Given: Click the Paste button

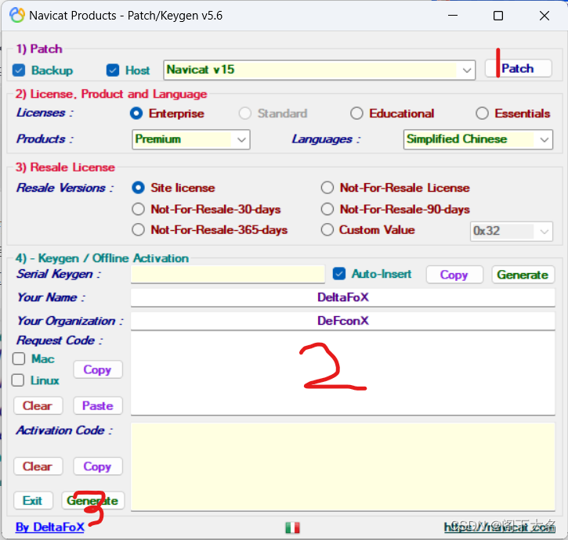Looking at the screenshot, I should pyautogui.click(x=98, y=405).
